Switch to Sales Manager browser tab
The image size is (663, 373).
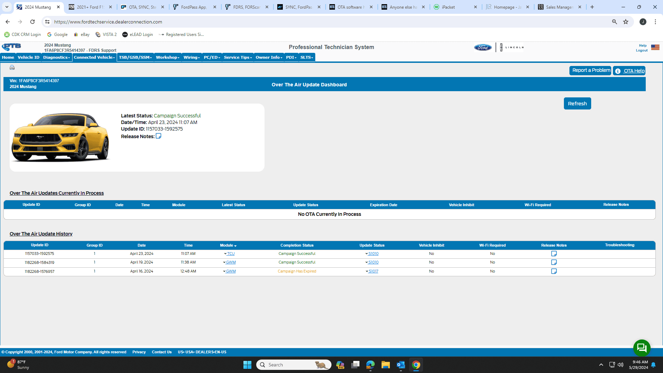coord(560,7)
